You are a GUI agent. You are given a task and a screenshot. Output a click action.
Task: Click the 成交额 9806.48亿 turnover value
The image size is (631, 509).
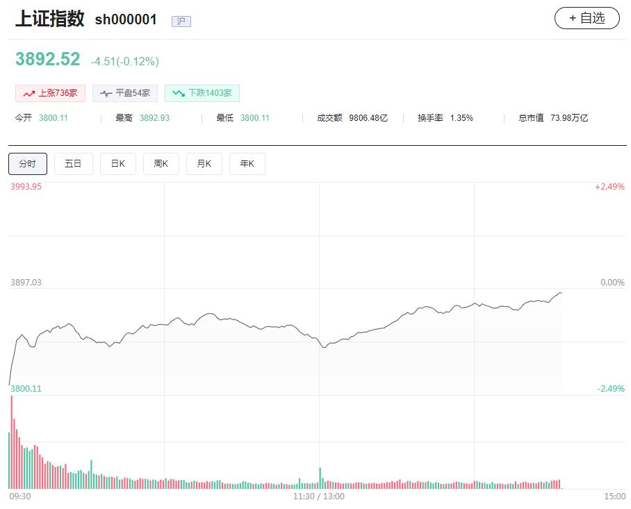368,118
